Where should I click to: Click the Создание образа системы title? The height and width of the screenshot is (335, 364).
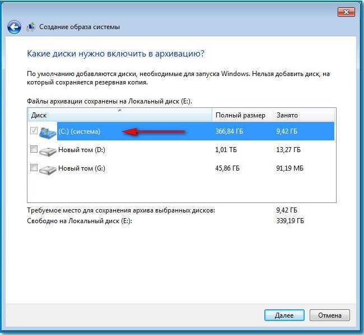80,27
